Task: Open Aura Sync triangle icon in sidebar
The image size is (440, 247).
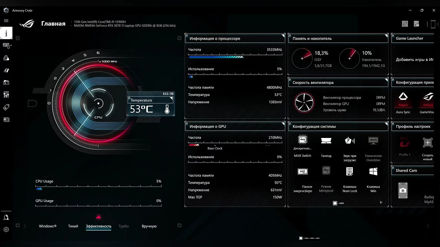Action: [6, 58]
